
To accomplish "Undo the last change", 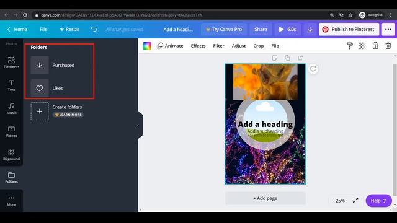I will coord(94,29).
